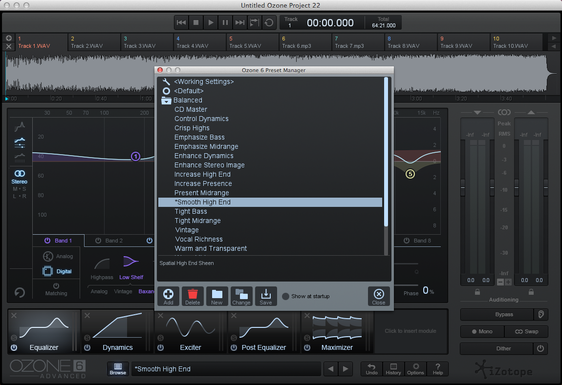Screen dimensions: 562x385
Task: Click the Delete preset trash icon
Action: click(193, 296)
